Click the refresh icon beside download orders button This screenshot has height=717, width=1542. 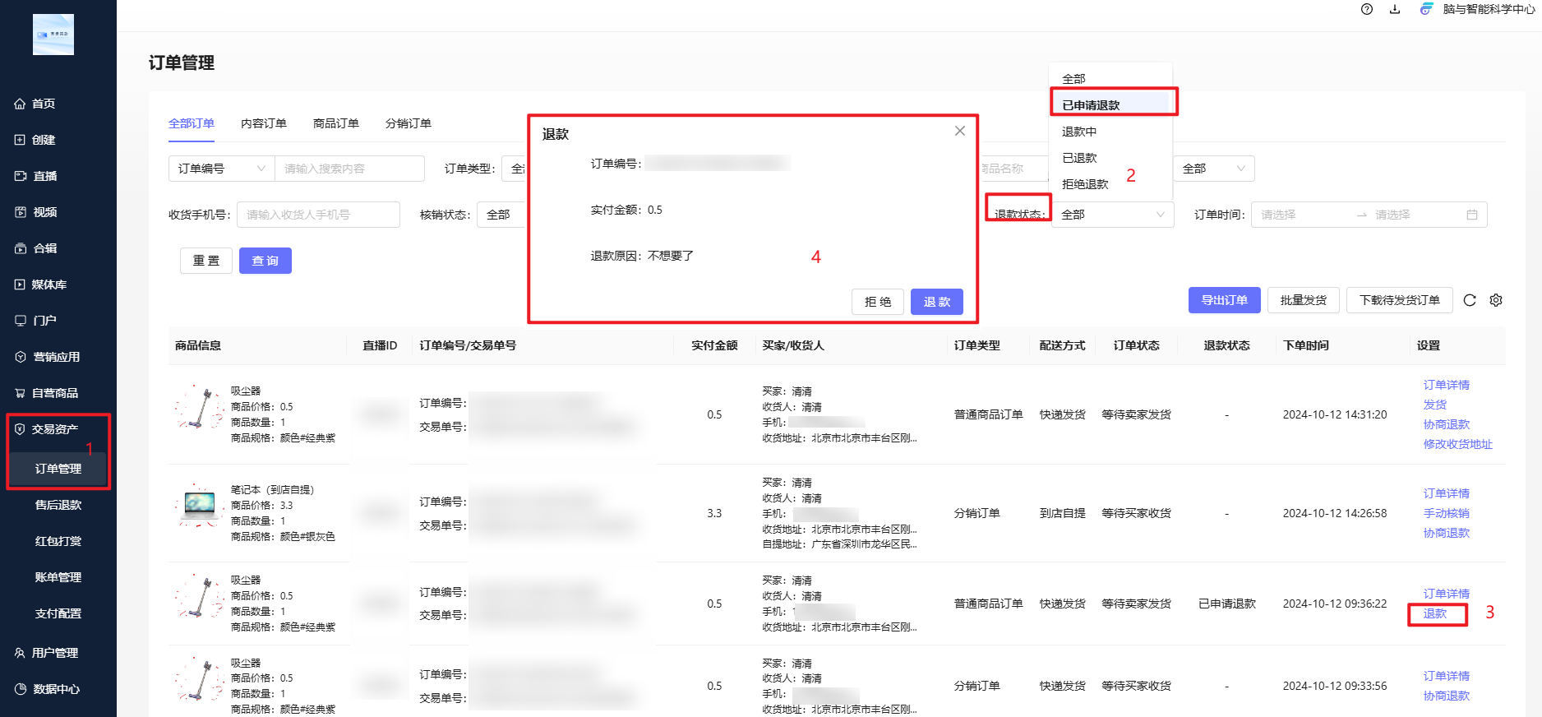point(1470,300)
